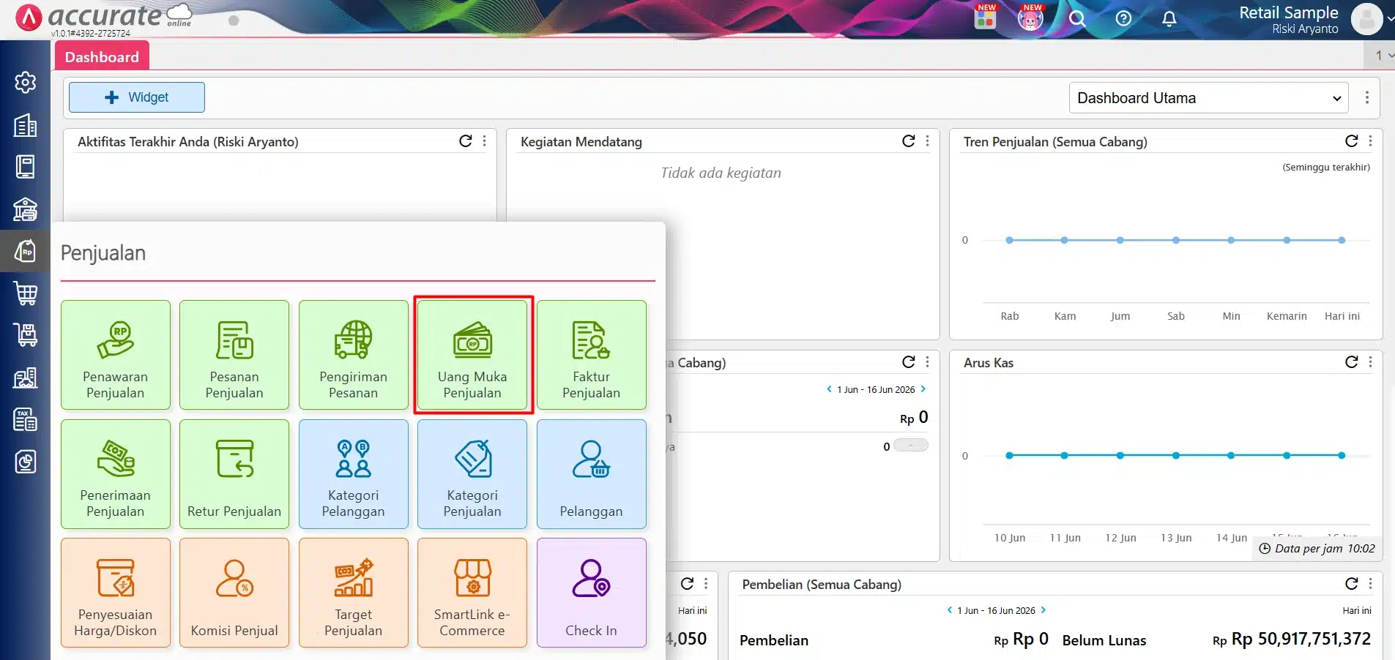
Task: Refresh Tren Penjualan widget
Action: tap(1352, 141)
